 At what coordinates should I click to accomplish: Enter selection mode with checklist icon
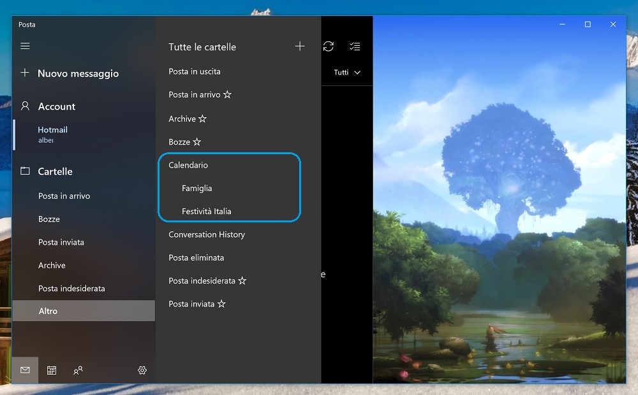click(355, 47)
